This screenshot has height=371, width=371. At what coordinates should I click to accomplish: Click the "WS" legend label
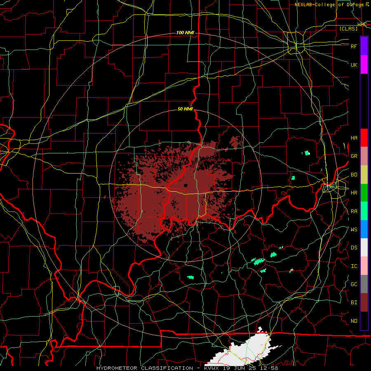point(354,229)
